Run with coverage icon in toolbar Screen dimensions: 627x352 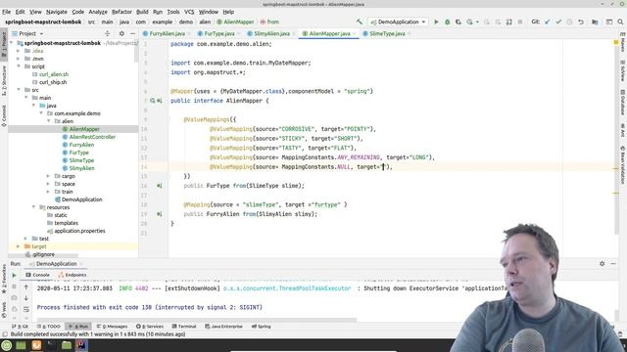pyautogui.click(x=458, y=22)
